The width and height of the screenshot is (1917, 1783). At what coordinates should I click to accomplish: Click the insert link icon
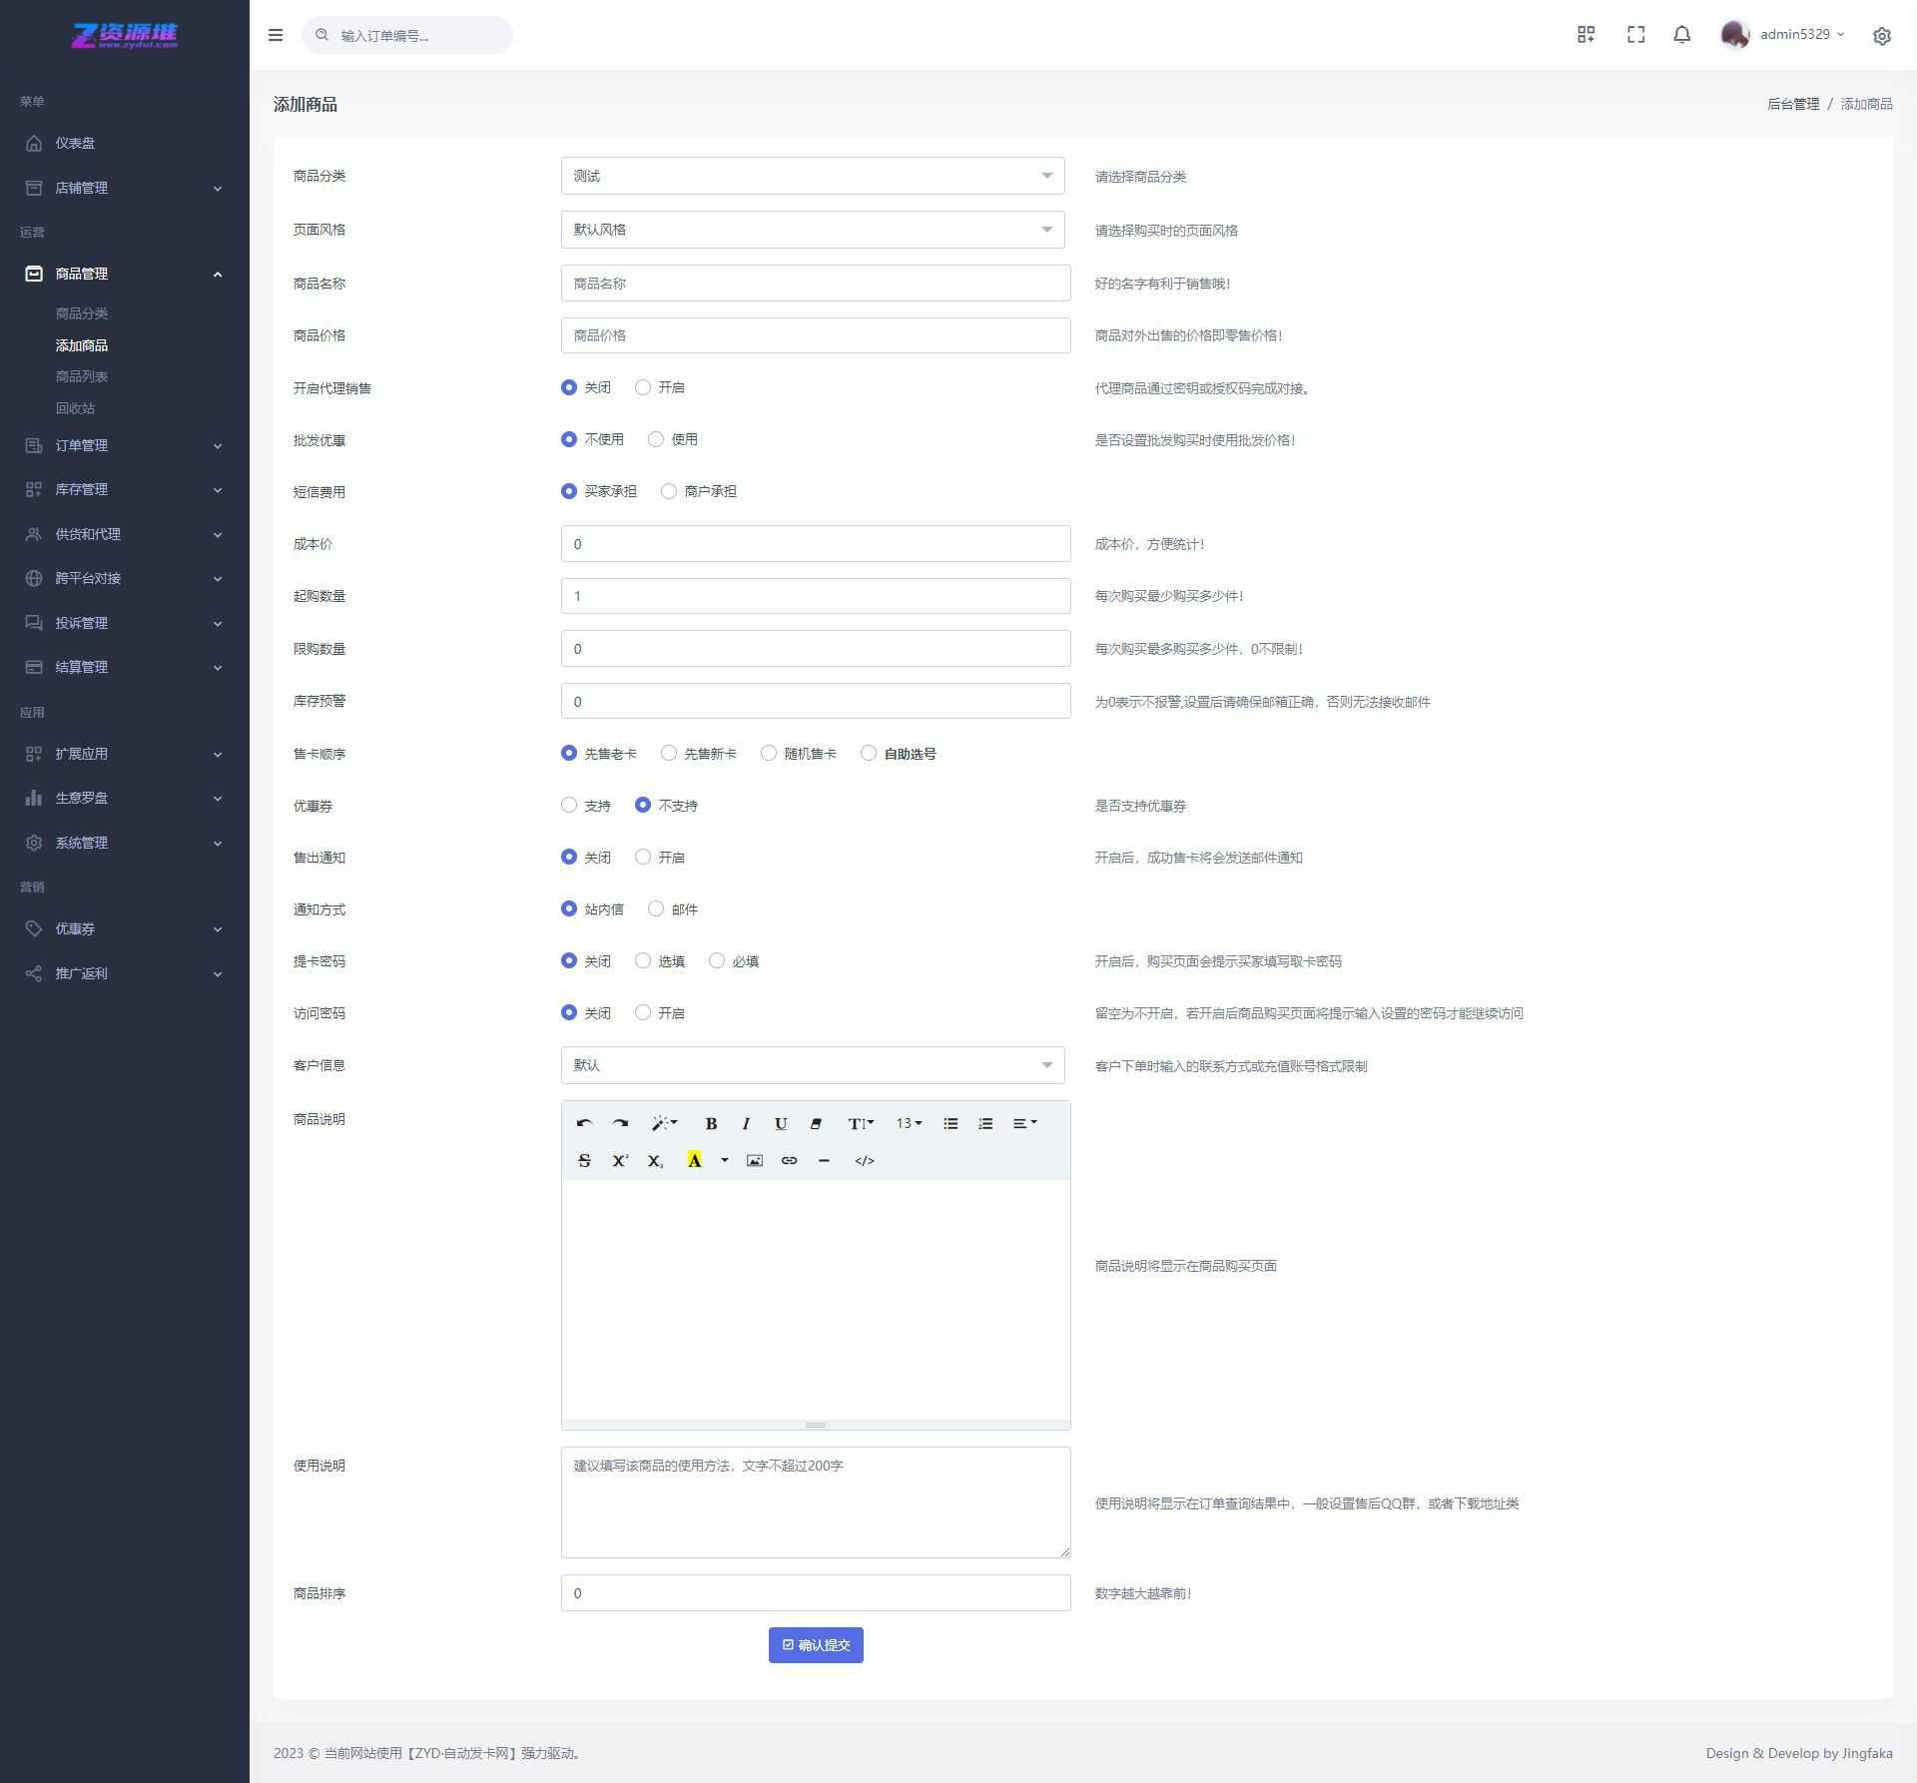click(x=789, y=1160)
